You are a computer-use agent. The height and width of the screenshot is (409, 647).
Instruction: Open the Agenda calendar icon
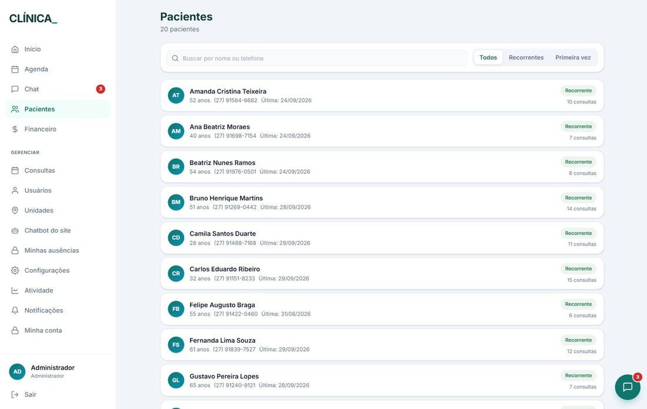15,69
